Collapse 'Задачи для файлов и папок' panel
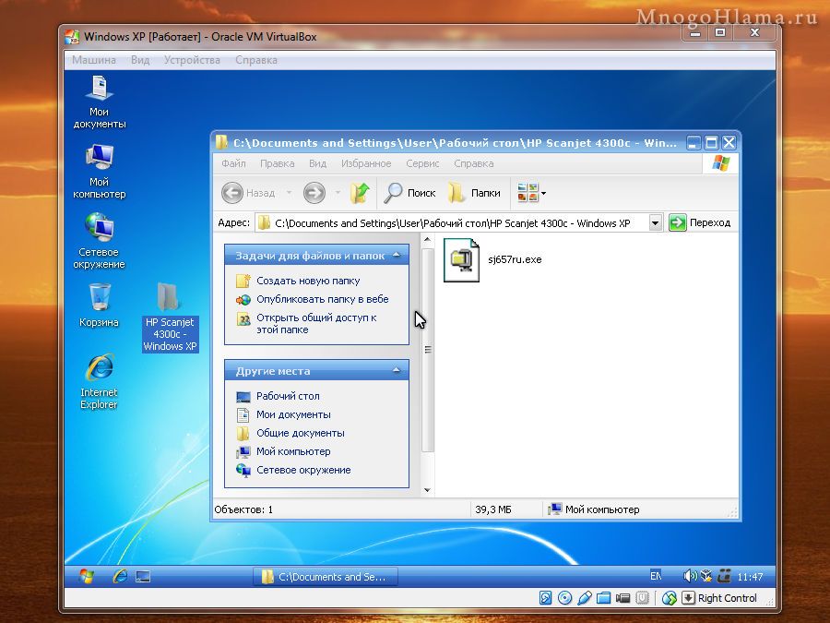The height and width of the screenshot is (623, 830). point(397,256)
